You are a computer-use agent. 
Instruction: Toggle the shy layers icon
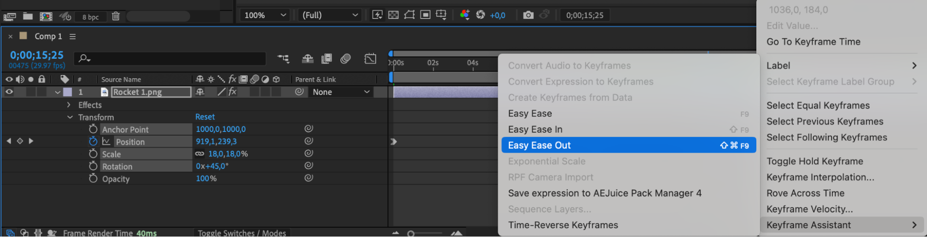[307, 59]
